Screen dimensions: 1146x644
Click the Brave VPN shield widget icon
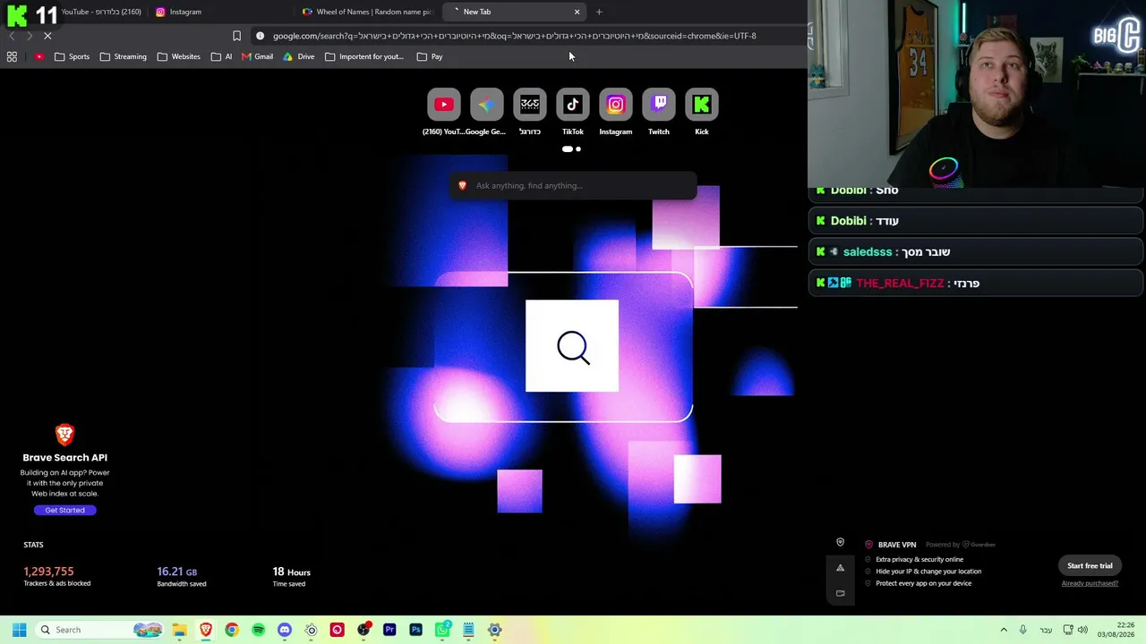tap(840, 542)
